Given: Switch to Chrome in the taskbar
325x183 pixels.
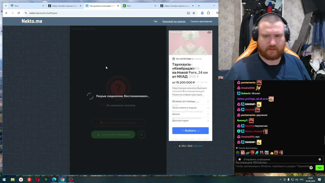Looking at the screenshot, I should (x=62, y=180).
